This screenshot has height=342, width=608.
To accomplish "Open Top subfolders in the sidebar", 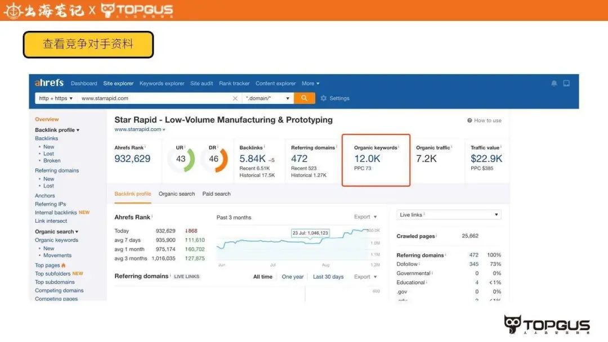I will pos(52,273).
